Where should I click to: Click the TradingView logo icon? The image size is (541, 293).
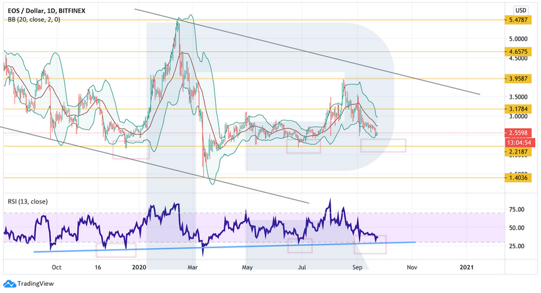point(9,284)
